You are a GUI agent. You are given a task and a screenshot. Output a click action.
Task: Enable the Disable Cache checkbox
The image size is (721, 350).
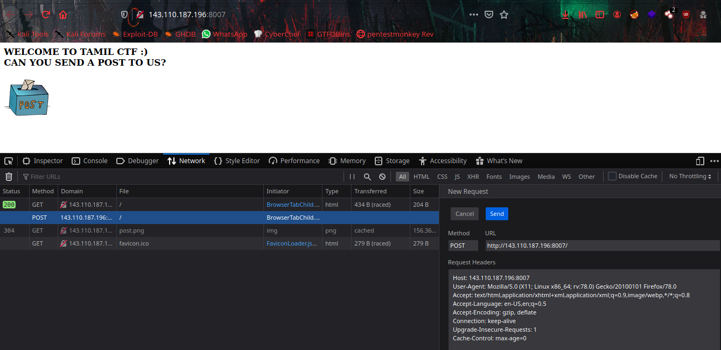pos(612,176)
